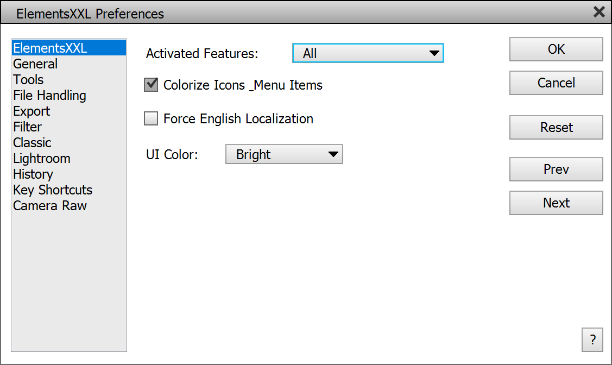Close the ElementsXXL Preferences dialog
Viewport: 612px width, 365px height.
pyautogui.click(x=599, y=12)
